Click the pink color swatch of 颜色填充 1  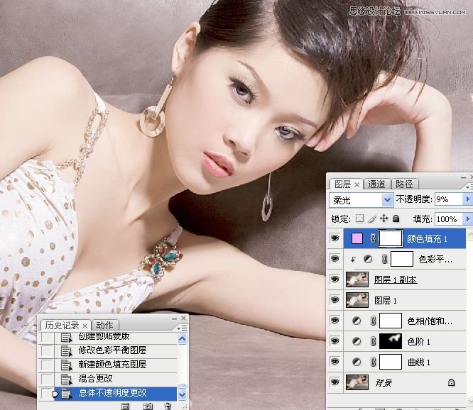click(357, 238)
